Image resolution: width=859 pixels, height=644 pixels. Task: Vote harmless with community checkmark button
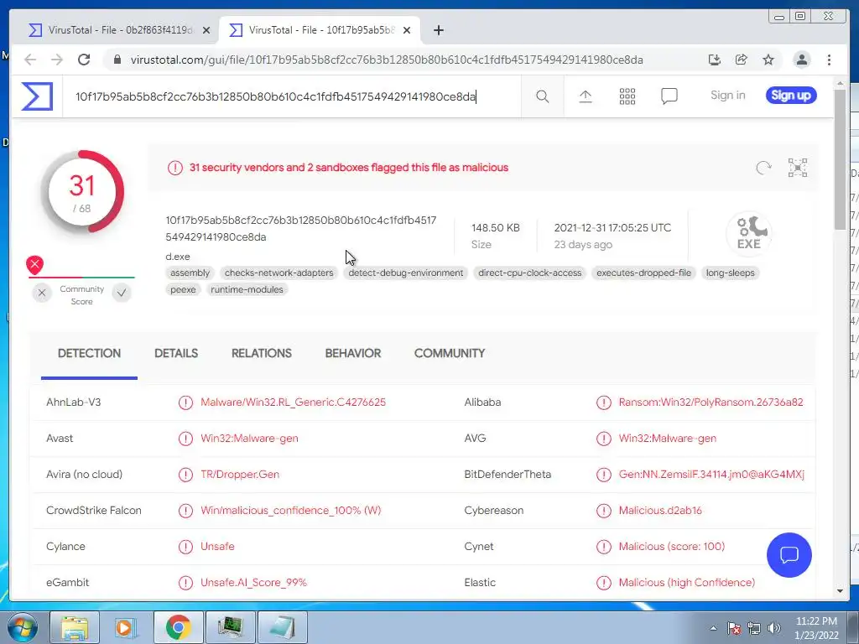[x=122, y=293]
